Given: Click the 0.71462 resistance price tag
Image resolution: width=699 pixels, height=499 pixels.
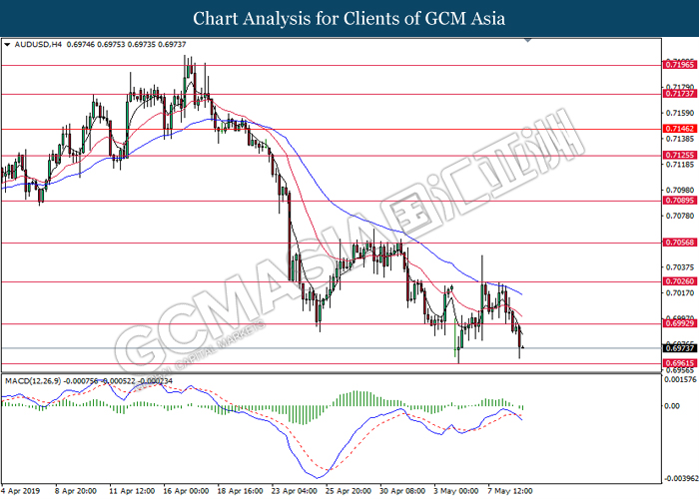Looking at the screenshot, I should pos(679,129).
